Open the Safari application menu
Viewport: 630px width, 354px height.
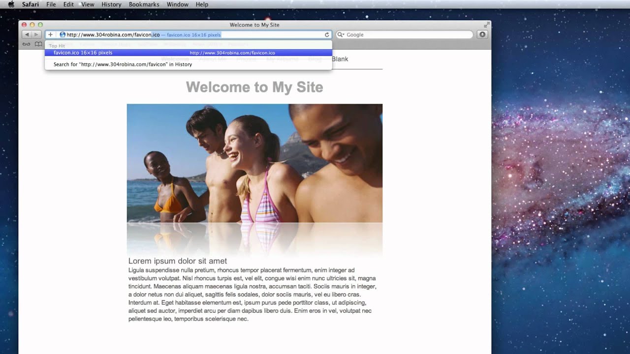(x=31, y=4)
